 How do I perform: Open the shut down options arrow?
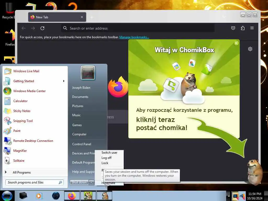91,182
